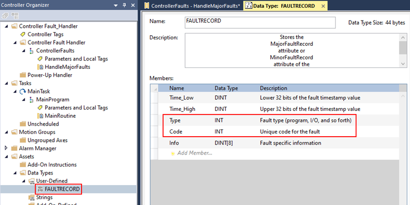Collapse the Tasks folder
410x205 pixels.
(6, 83)
